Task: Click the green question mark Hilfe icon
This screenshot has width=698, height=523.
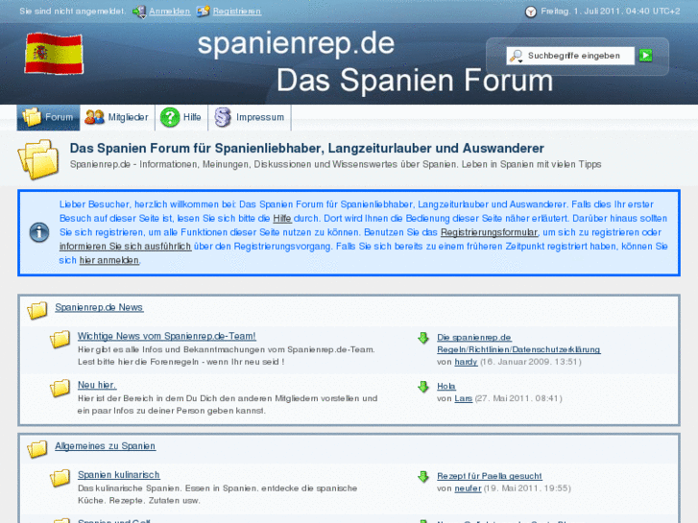Action: [170, 117]
